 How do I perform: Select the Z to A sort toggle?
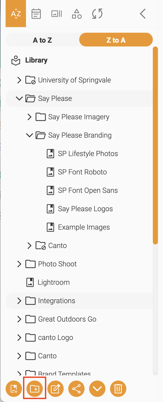click(x=116, y=40)
